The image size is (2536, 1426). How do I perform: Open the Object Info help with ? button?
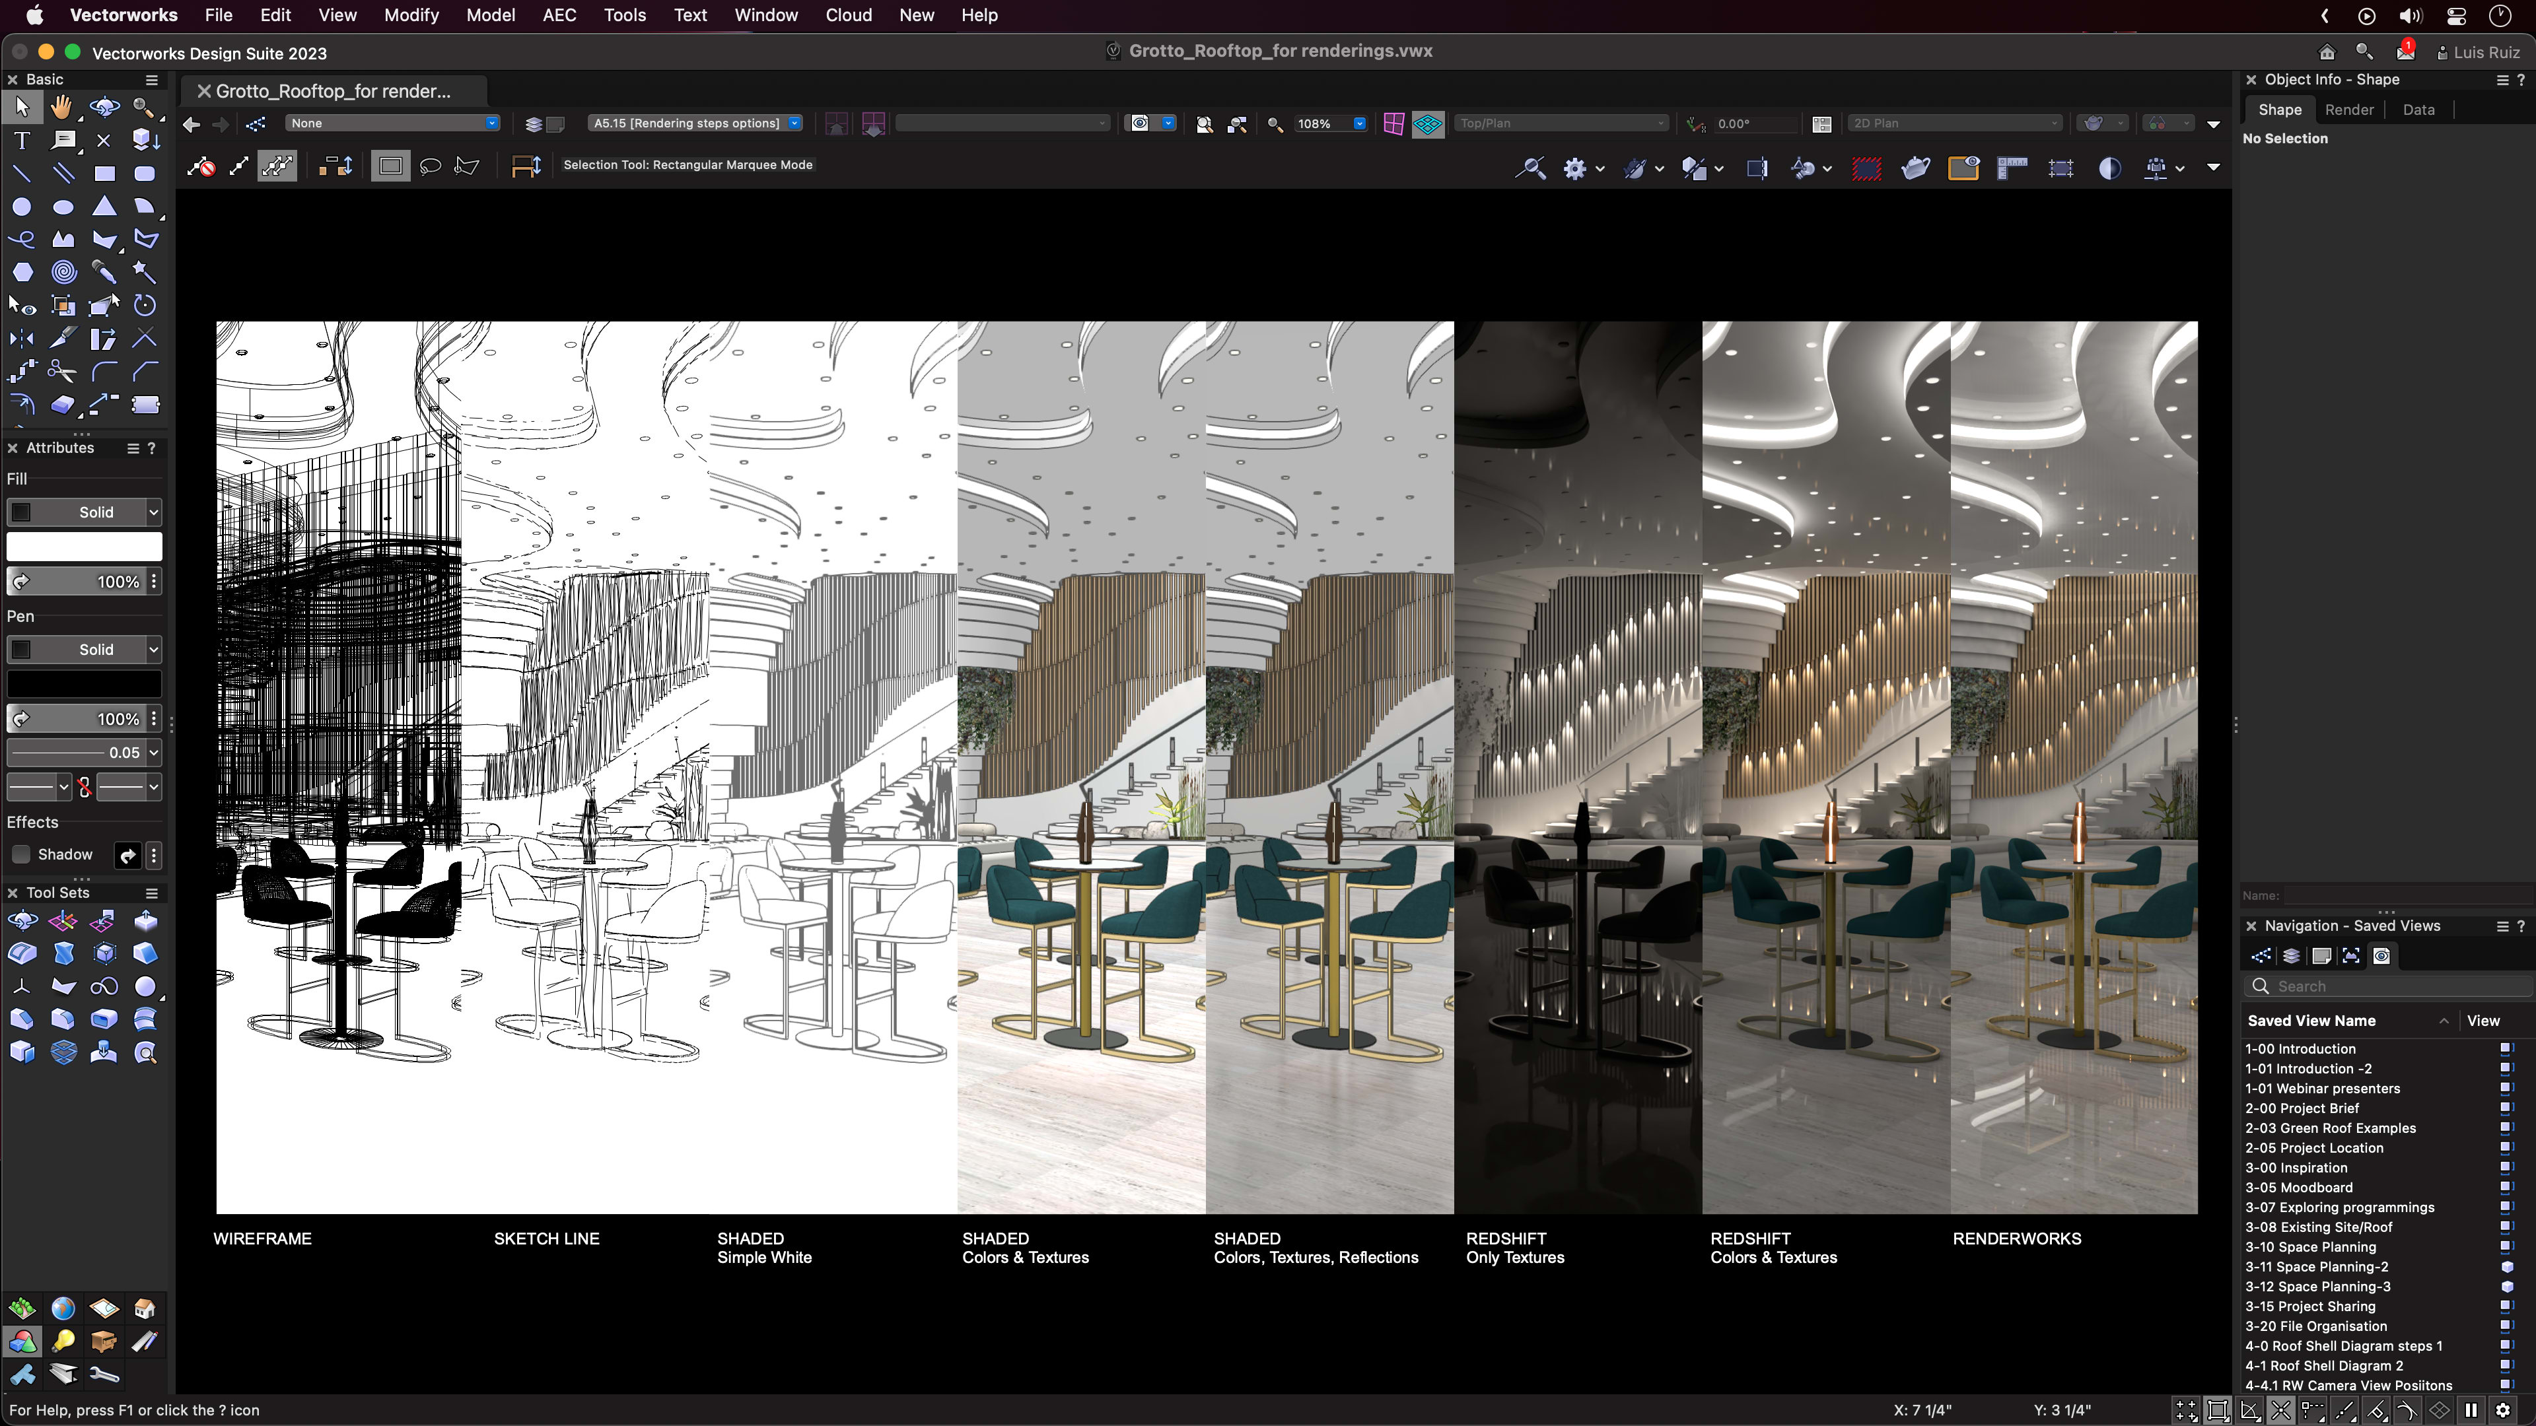(2521, 79)
